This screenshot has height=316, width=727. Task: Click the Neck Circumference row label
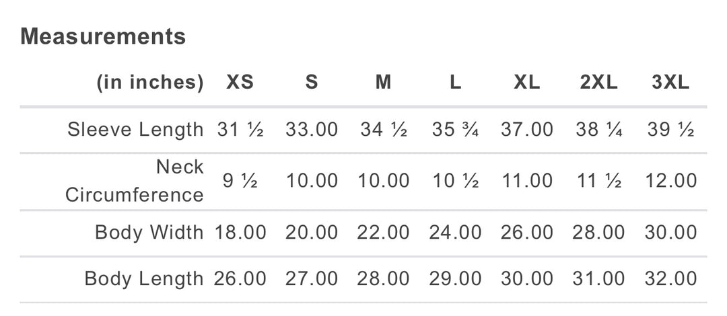tap(135, 181)
